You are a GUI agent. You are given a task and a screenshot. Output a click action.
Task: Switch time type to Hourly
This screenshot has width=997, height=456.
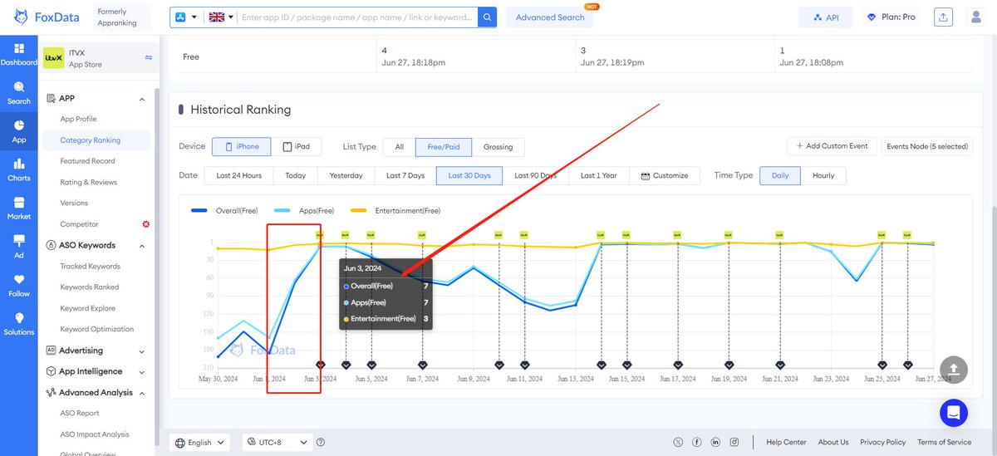823,175
